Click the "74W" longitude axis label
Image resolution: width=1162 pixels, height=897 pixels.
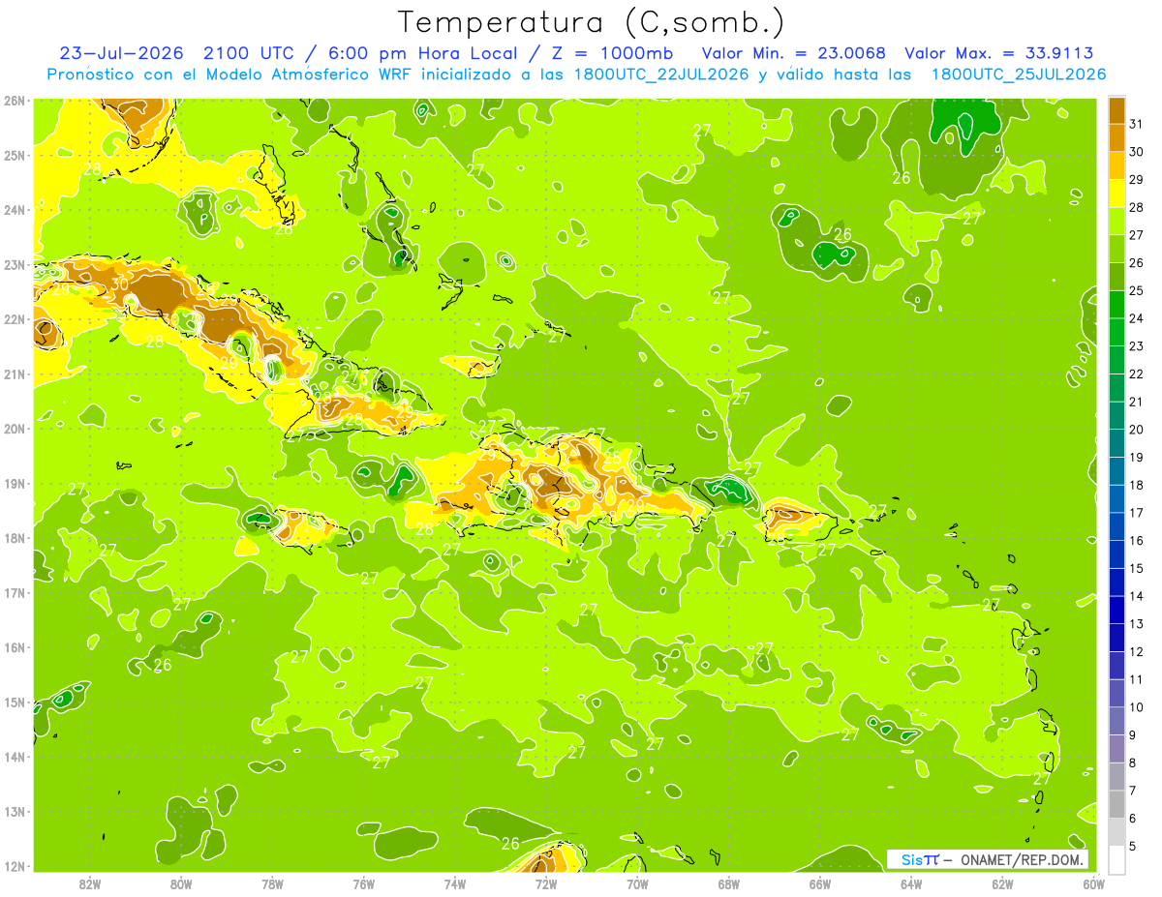point(455,883)
